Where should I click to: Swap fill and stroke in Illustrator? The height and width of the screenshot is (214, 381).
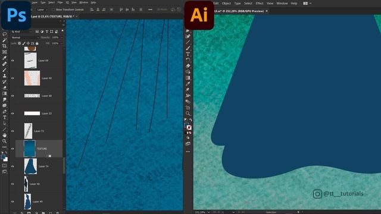(190, 120)
